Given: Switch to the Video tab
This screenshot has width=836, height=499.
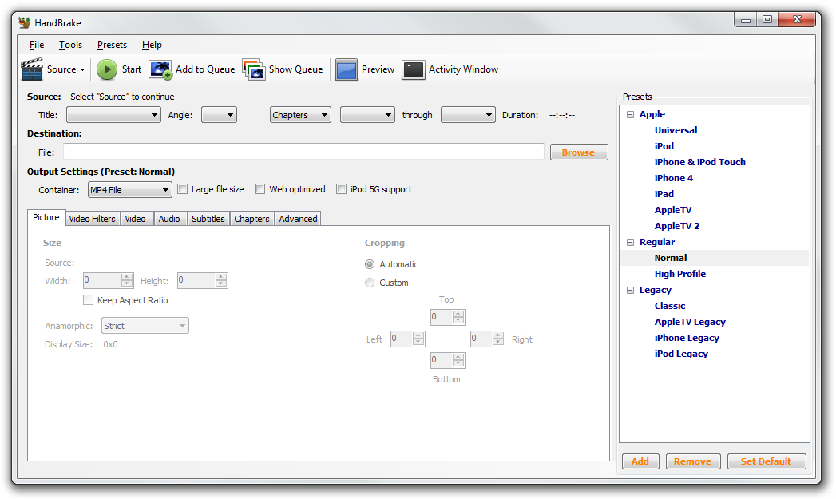Looking at the screenshot, I should point(136,219).
